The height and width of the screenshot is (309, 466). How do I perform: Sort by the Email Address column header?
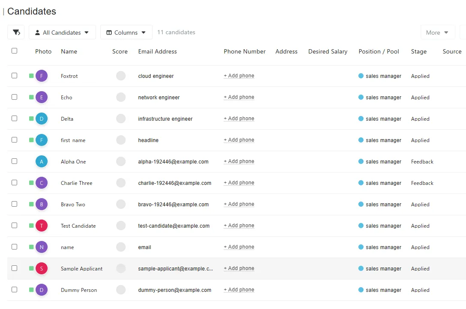(157, 51)
